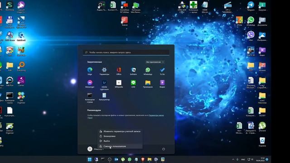Open Параметры settings gear in Start menu
The height and width of the screenshot is (163, 290).
coord(104,71)
